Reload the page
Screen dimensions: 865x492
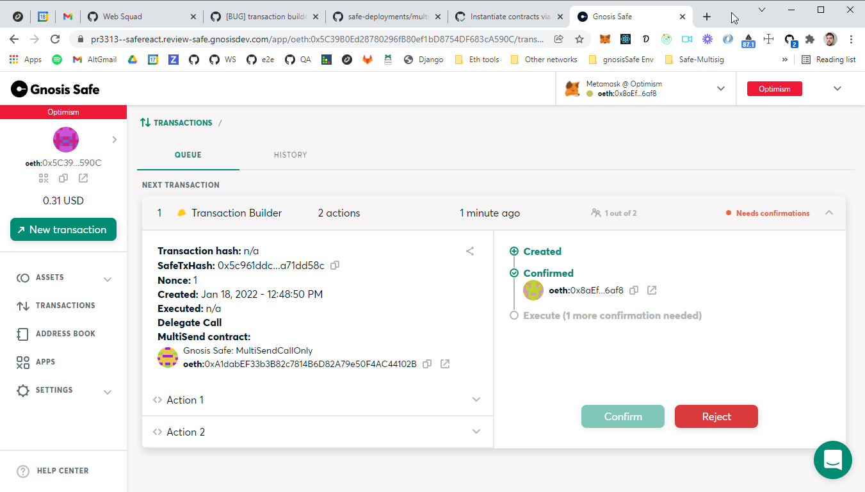tap(55, 39)
